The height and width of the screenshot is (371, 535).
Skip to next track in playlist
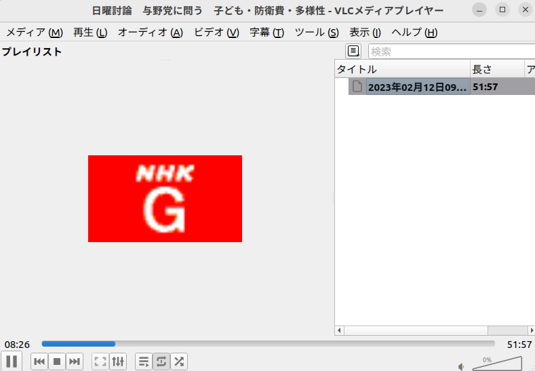click(75, 361)
